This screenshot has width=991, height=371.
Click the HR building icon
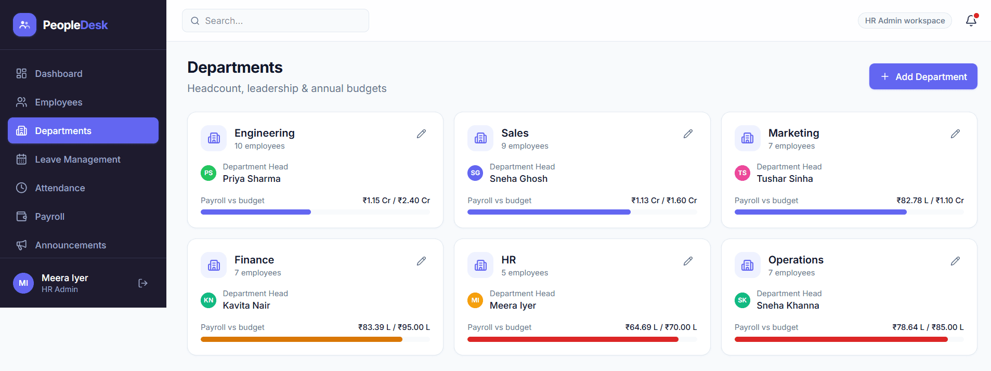[x=480, y=265]
